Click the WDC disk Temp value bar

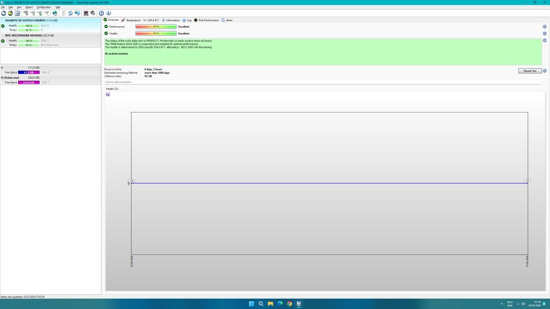[x=29, y=45]
